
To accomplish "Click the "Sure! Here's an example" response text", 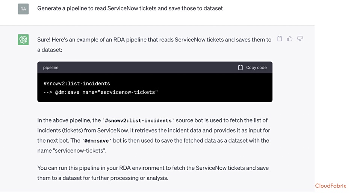I will coord(154,45).
